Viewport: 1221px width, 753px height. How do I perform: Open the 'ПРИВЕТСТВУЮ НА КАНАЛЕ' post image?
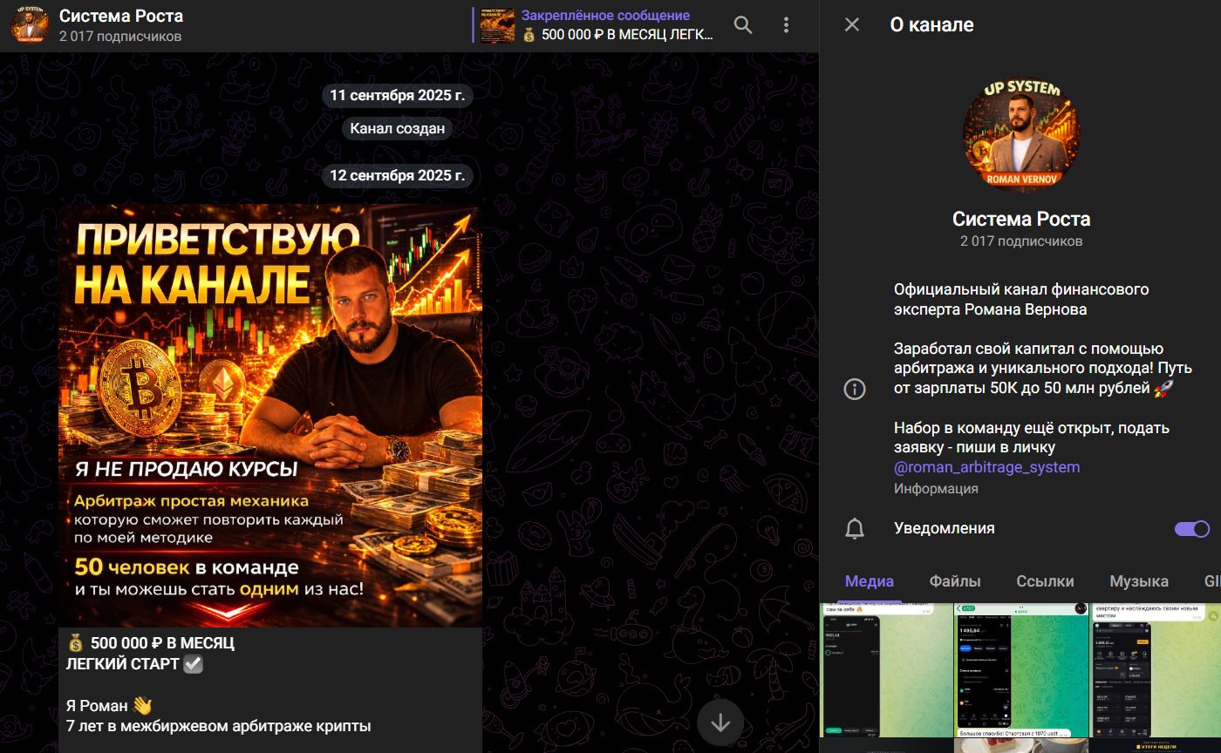coord(270,416)
